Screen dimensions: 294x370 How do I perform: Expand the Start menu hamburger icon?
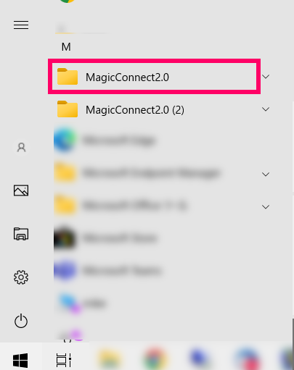21,25
